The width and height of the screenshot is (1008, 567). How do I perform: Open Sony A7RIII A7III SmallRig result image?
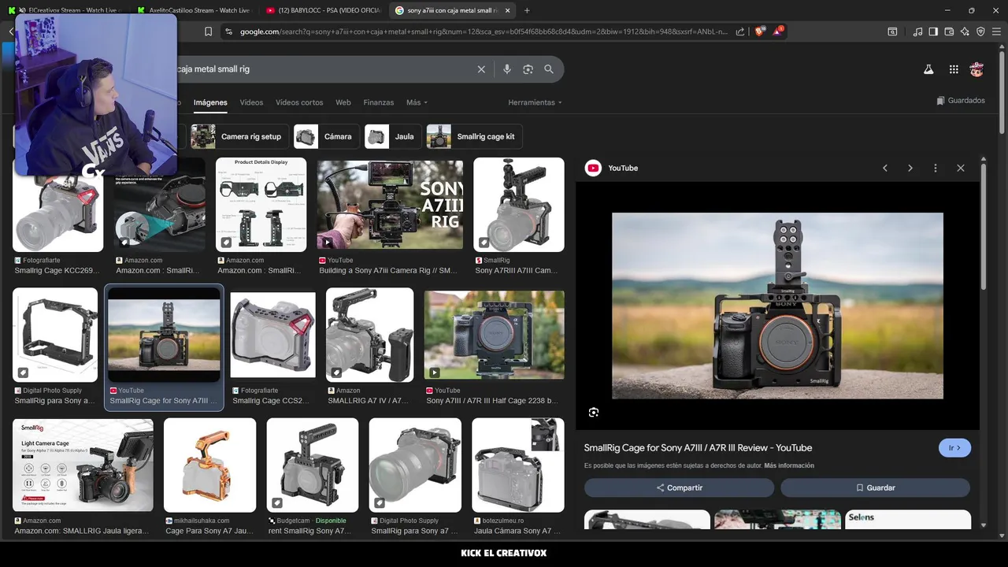(518, 205)
